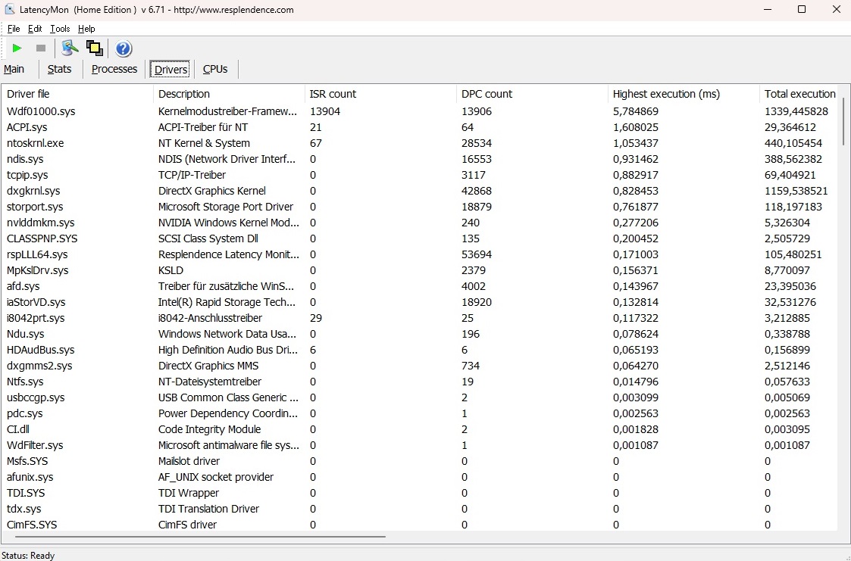This screenshot has width=851, height=561.
Task: Open help with the blue question mark
Action: (124, 49)
